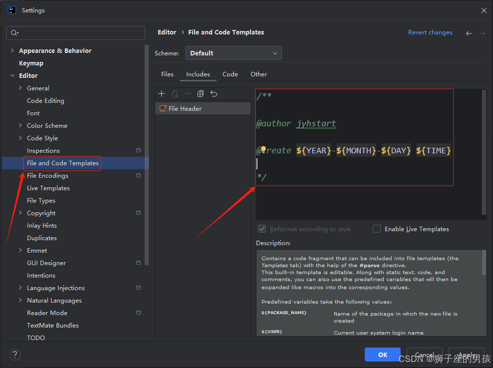The height and width of the screenshot is (368, 493).
Task: Click the IntelliJ logo in title bar
Action: point(11,10)
